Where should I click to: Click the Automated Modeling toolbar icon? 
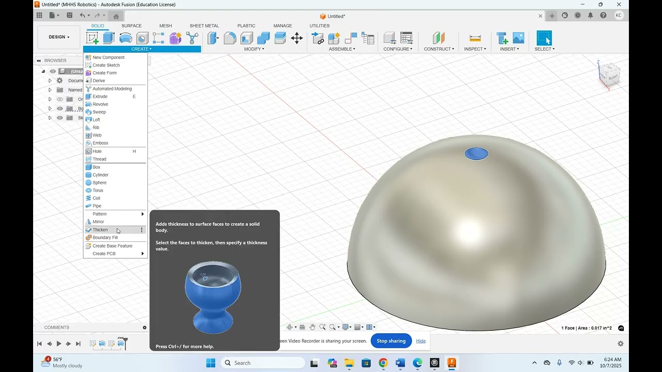click(x=192, y=38)
